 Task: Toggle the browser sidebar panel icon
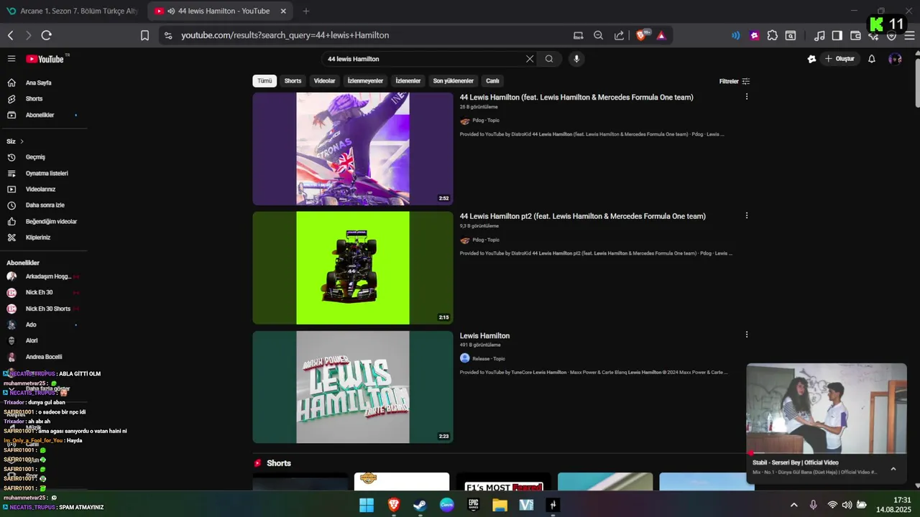[837, 35]
